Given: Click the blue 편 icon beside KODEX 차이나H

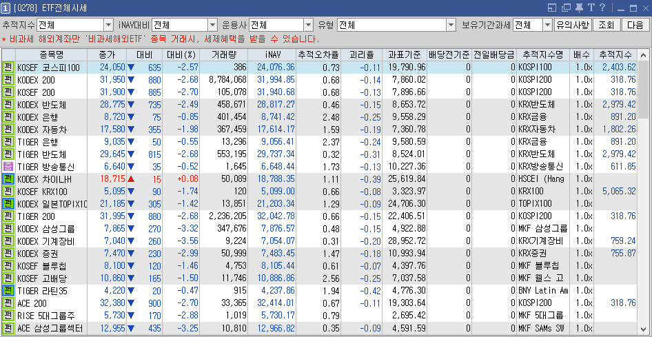Looking at the screenshot, I should click(8, 179).
